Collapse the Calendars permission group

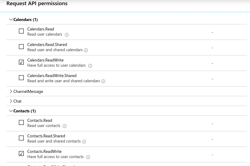click(11, 19)
